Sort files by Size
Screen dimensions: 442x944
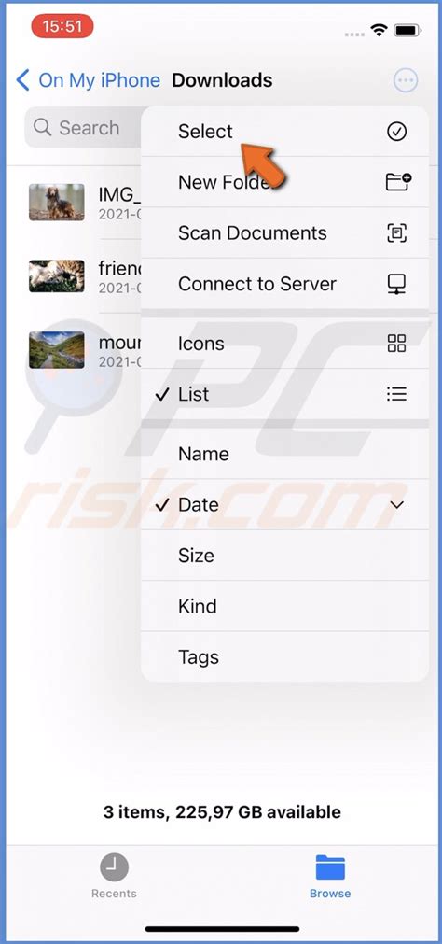pos(285,555)
